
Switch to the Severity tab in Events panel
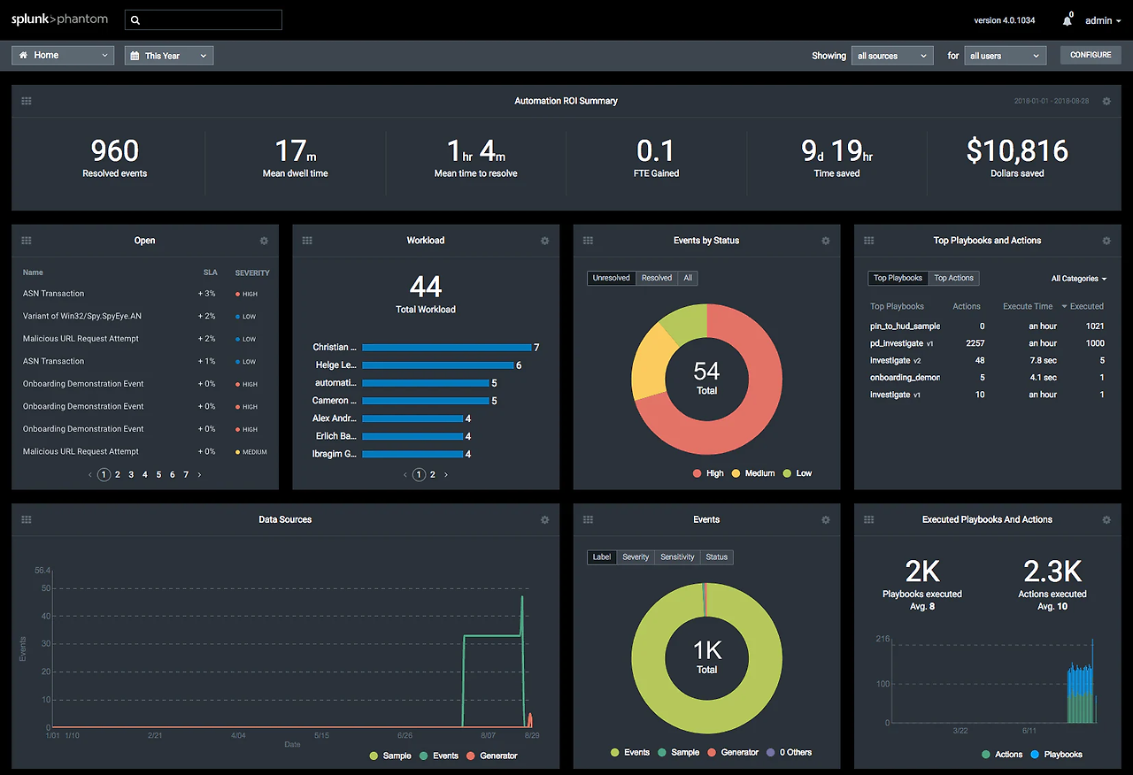tap(635, 556)
